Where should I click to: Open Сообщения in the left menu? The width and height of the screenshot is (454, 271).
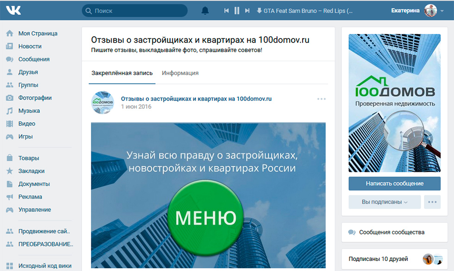pos(34,59)
